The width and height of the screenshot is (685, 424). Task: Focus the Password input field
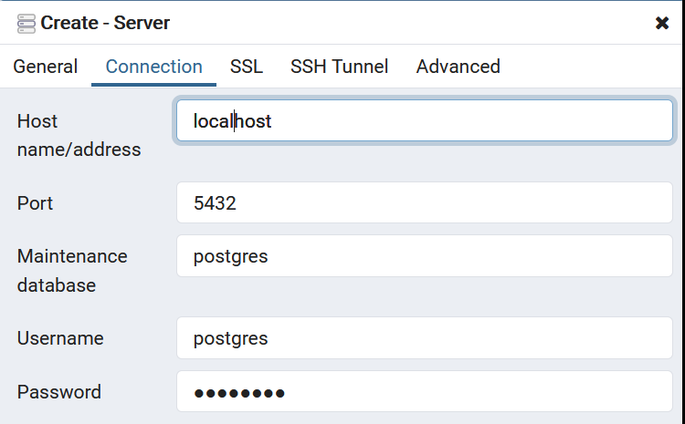[x=425, y=392]
